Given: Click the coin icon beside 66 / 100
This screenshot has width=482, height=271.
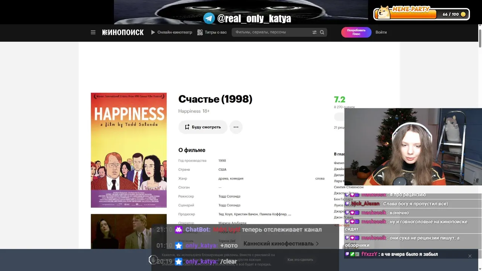Looking at the screenshot, I should 463,14.
